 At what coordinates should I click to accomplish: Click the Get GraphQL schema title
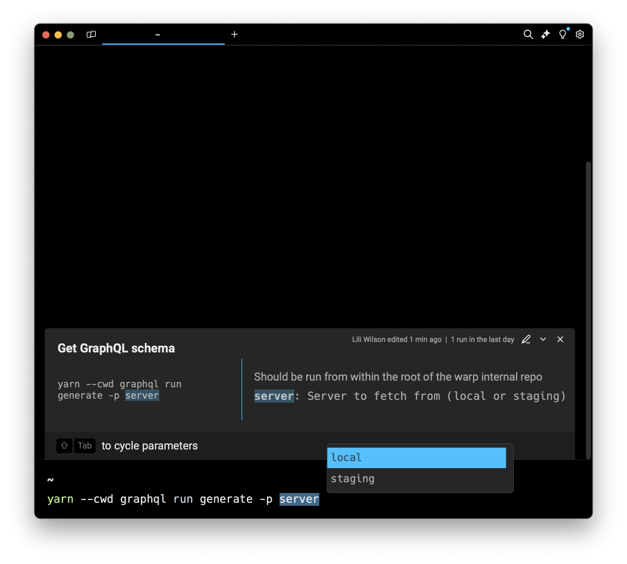tap(116, 348)
